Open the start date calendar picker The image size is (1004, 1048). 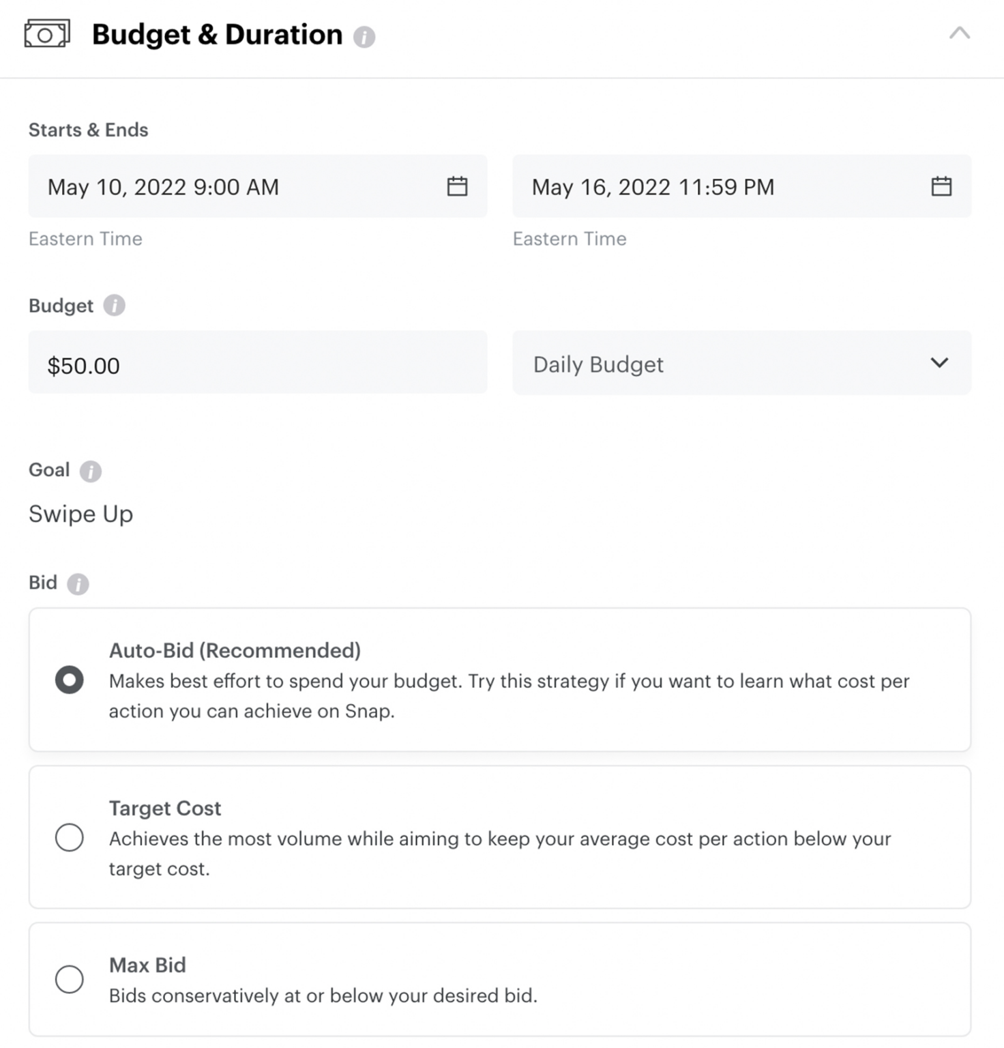[458, 186]
